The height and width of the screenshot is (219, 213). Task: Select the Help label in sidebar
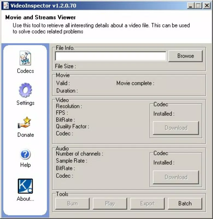(25, 165)
